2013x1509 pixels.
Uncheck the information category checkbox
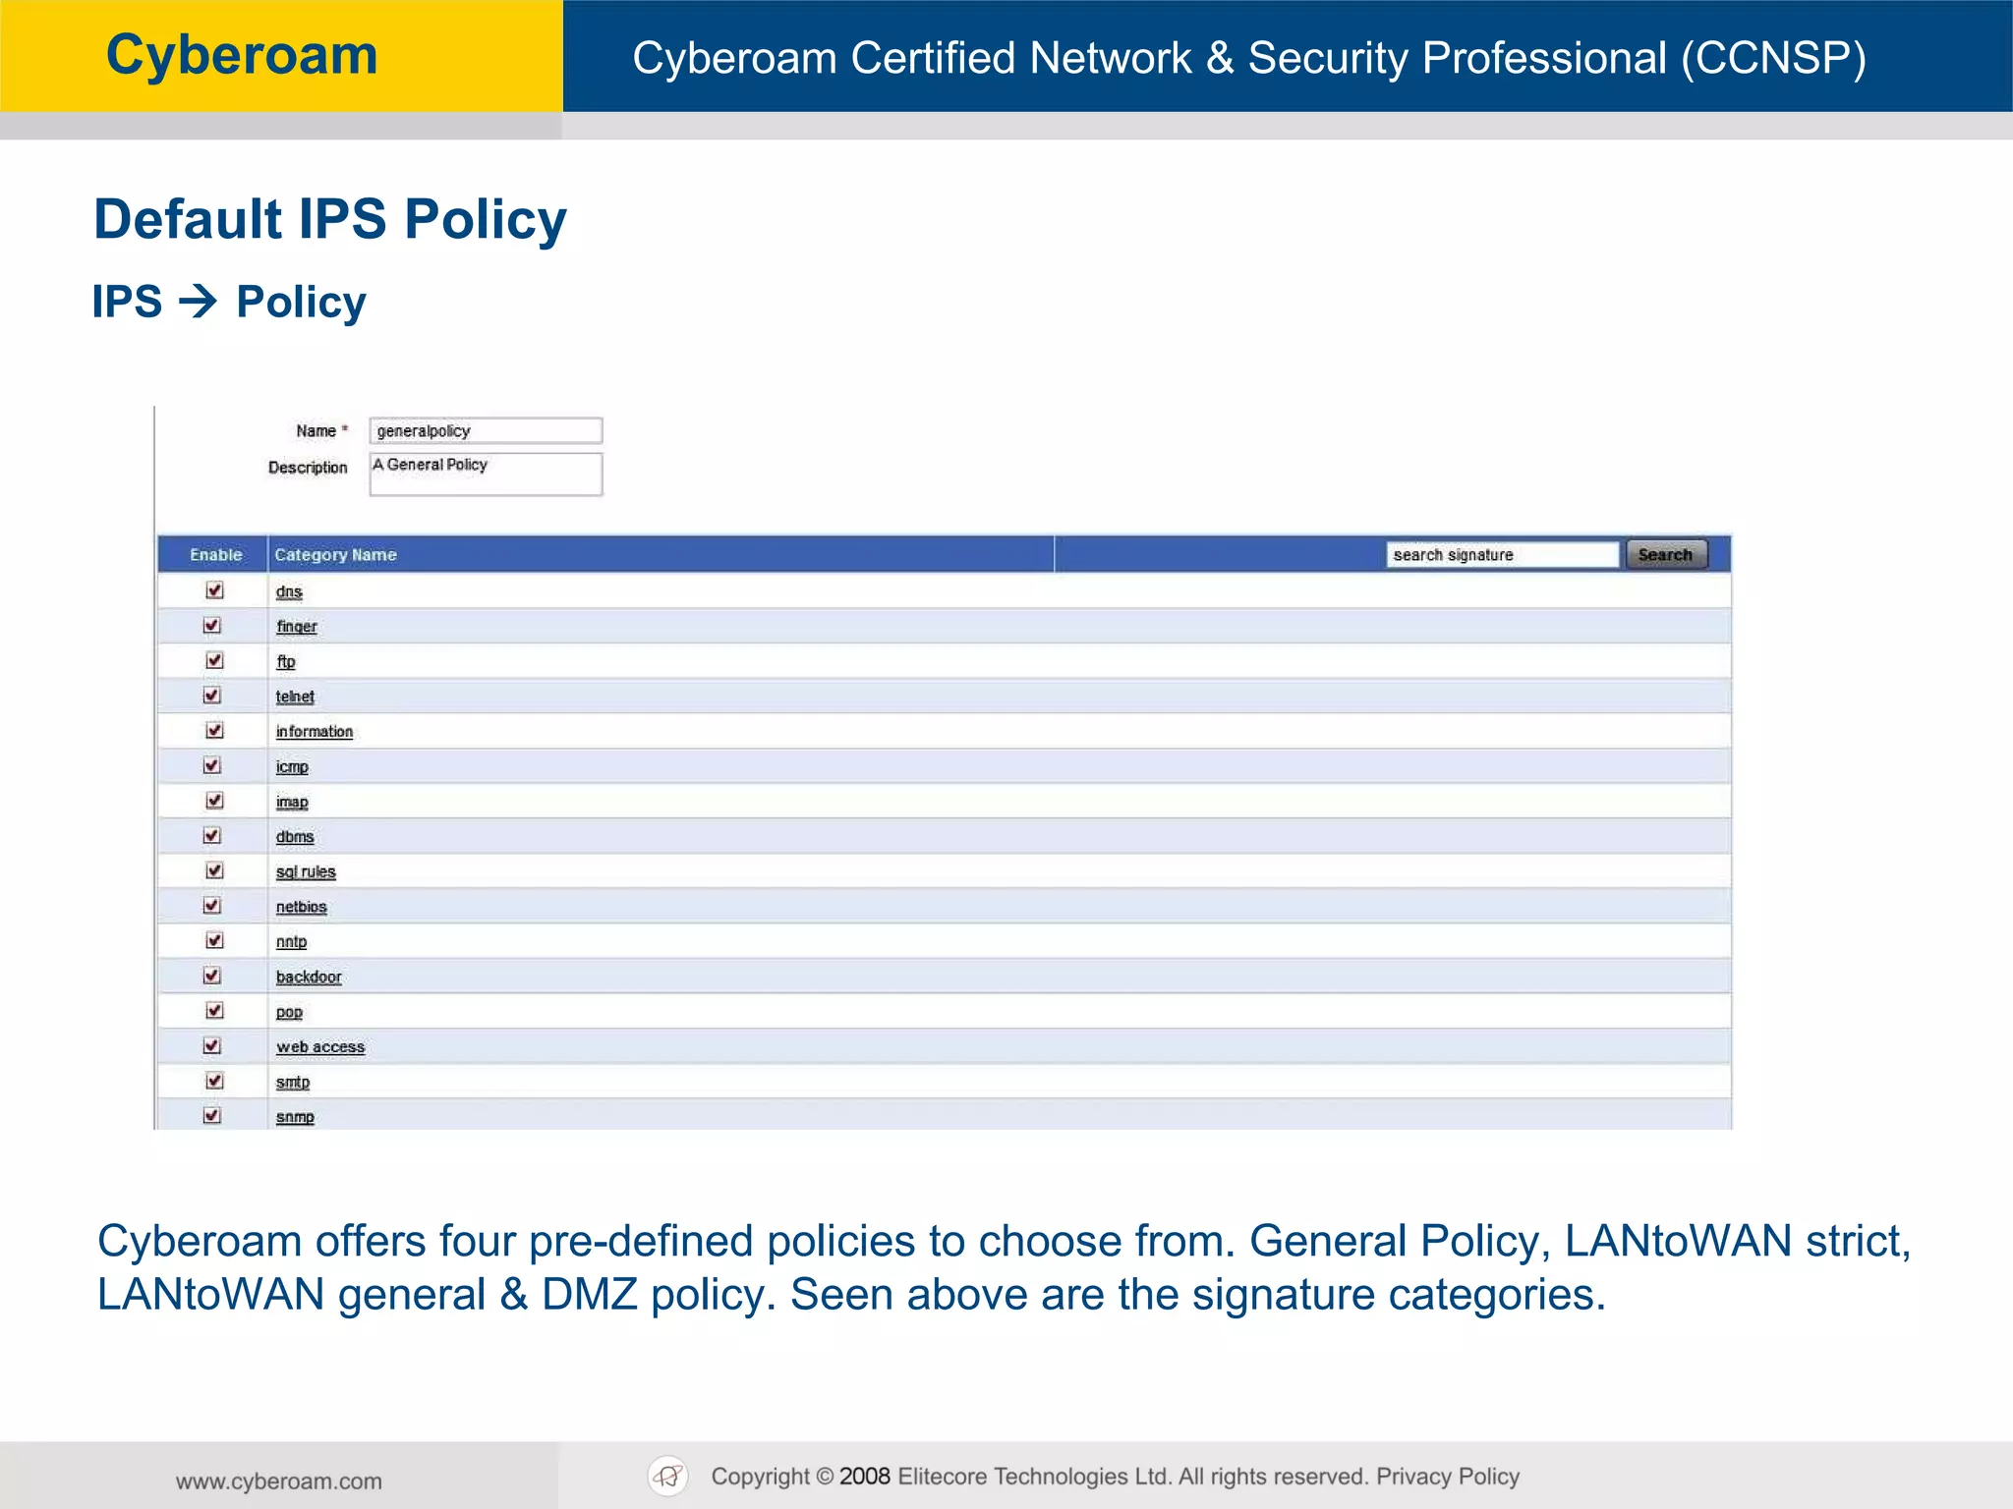[215, 730]
